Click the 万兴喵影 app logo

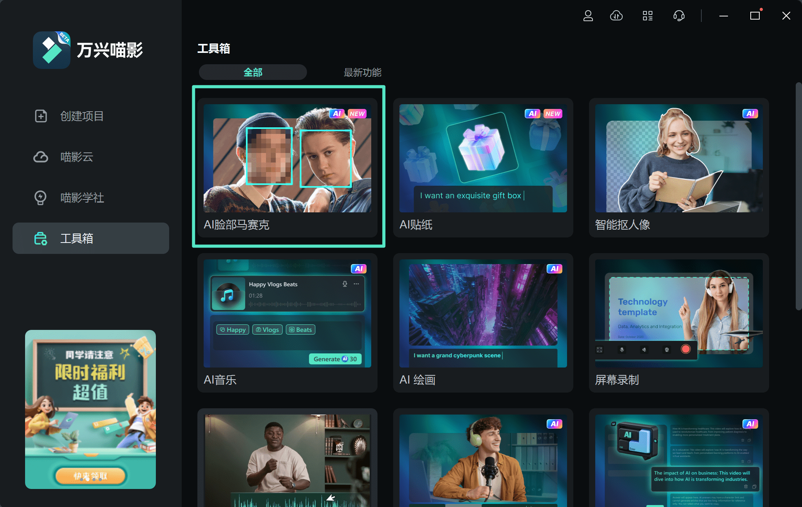[52, 50]
